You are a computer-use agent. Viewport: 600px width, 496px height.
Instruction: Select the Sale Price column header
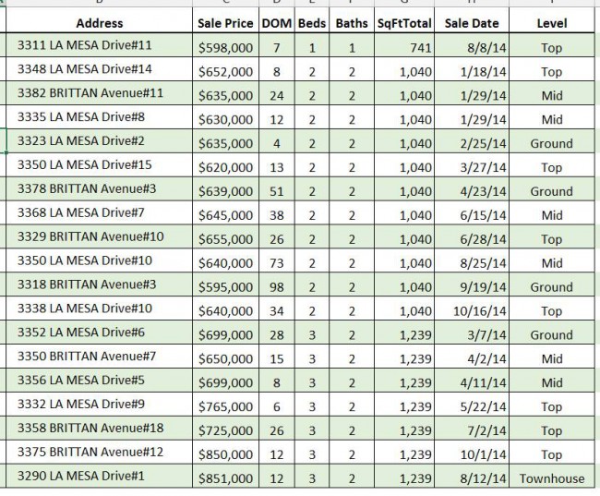point(225,22)
